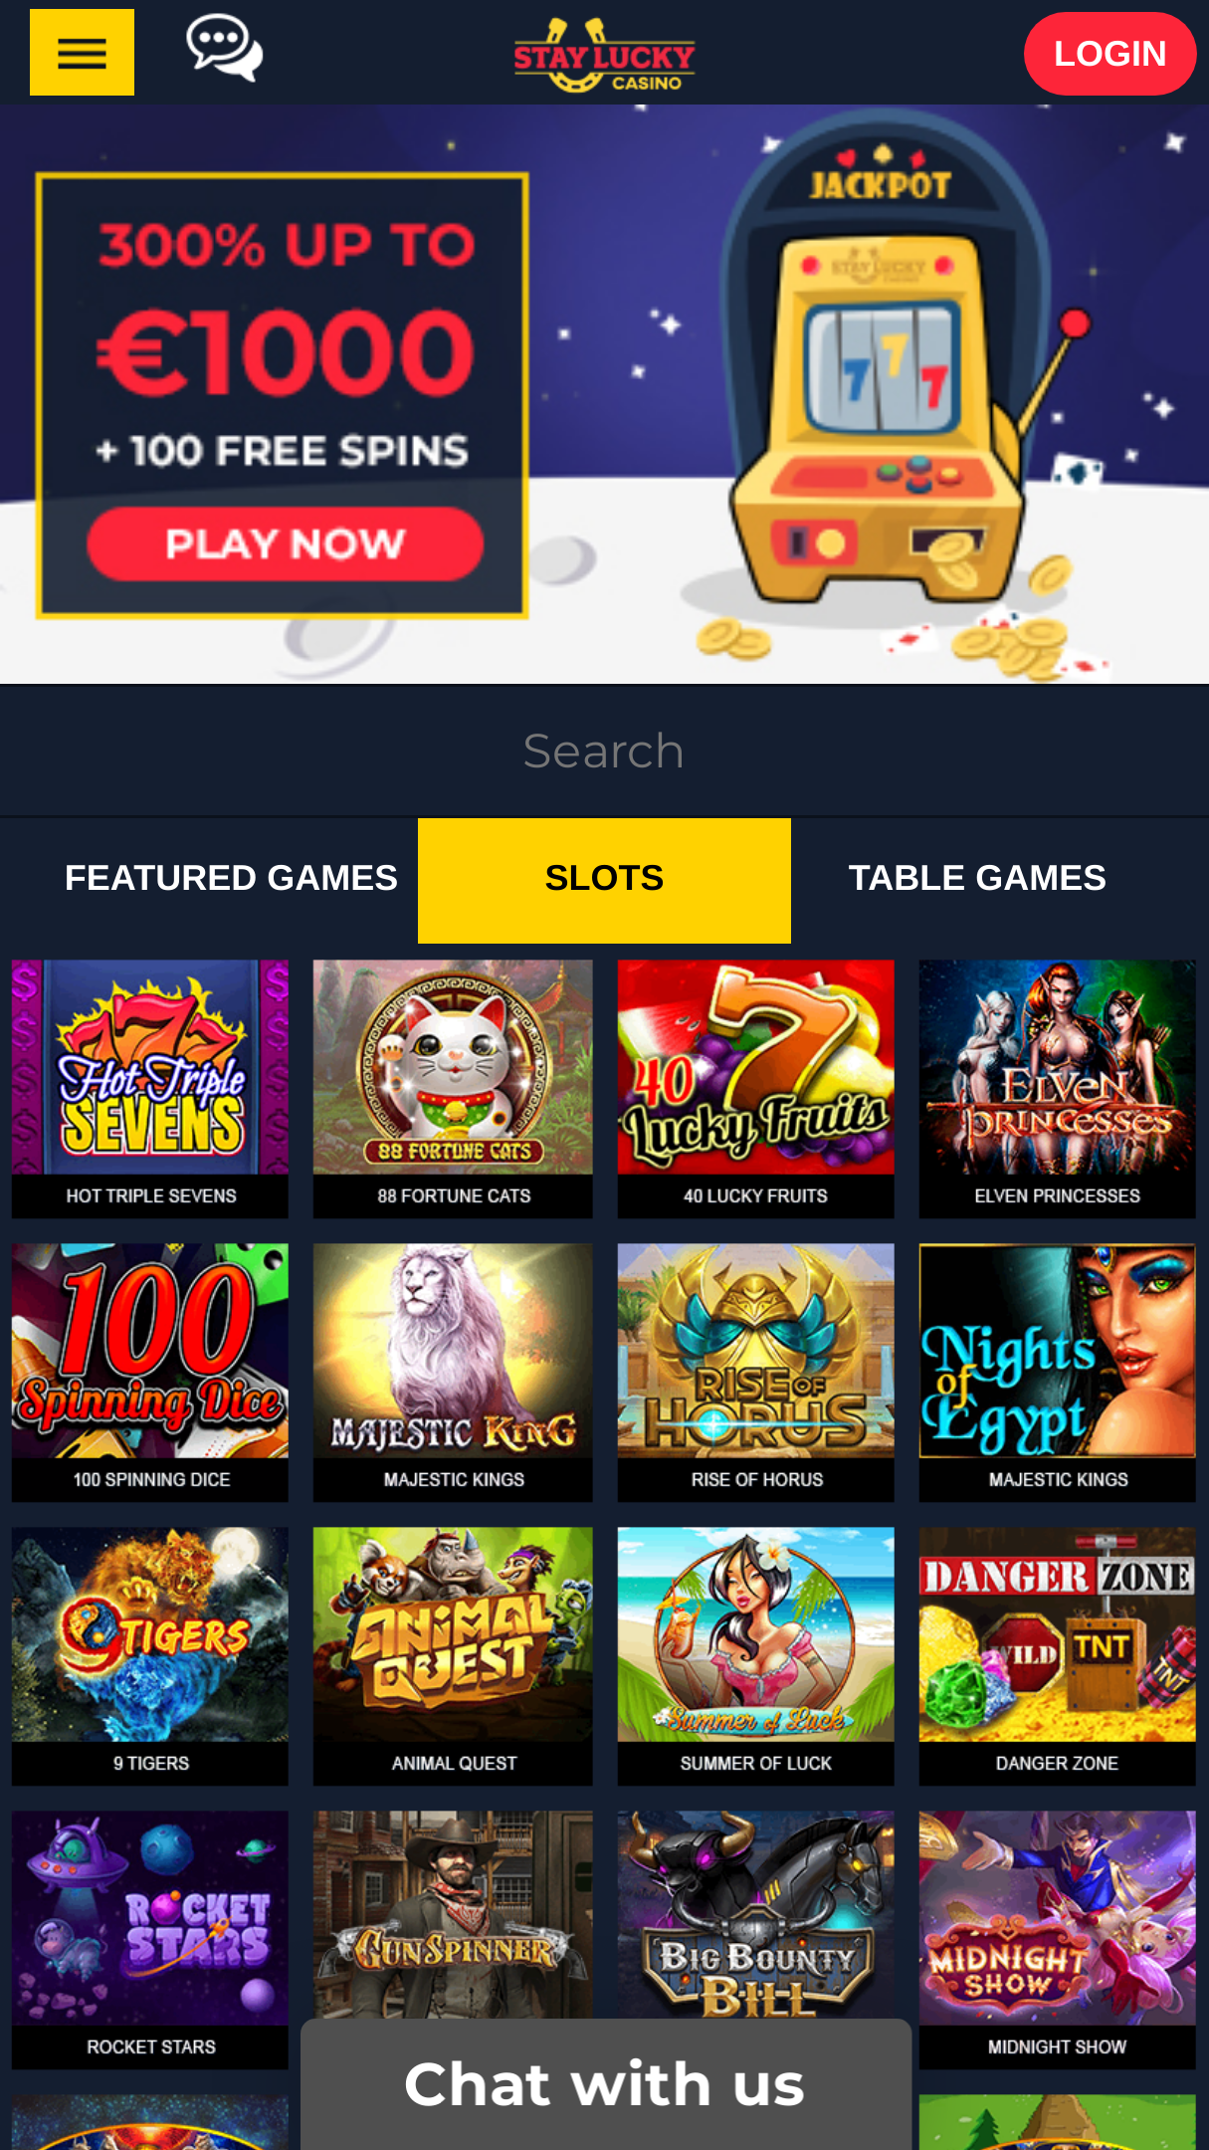Open the Rise of Horus game

click(x=755, y=1372)
